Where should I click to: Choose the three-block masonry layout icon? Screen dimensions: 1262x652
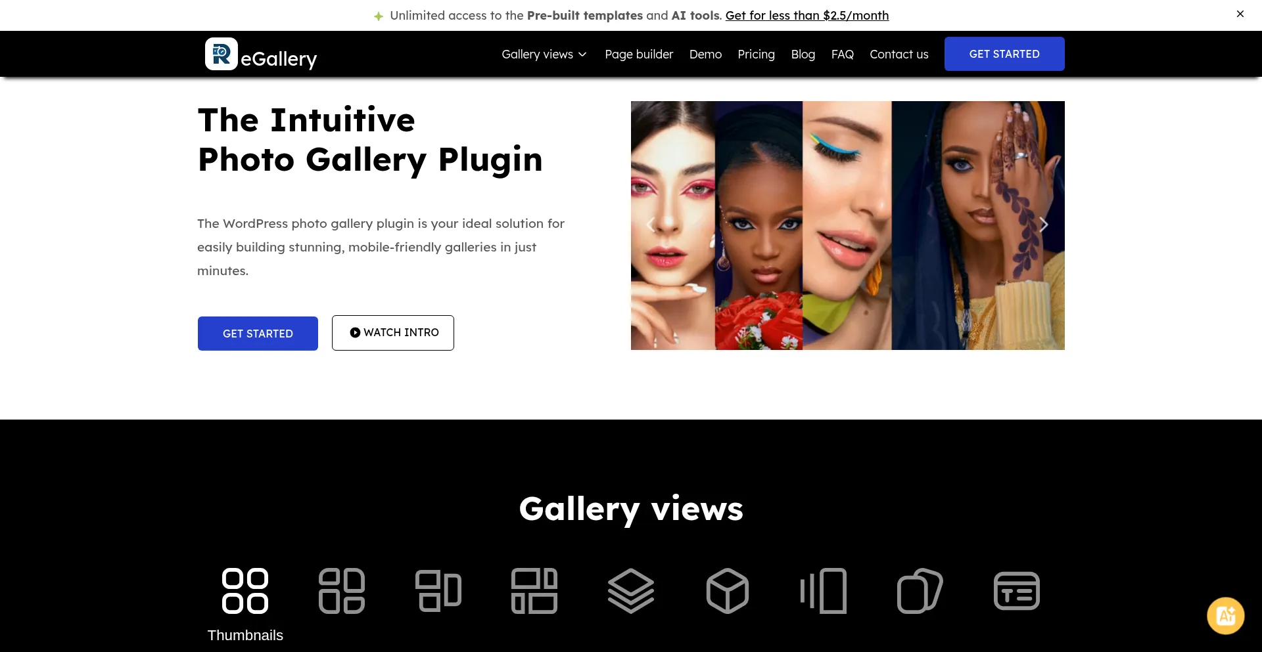[x=438, y=591]
